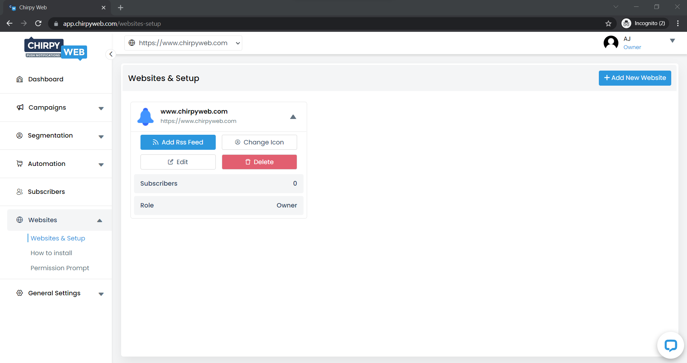
Task: Click the General Settings gear icon
Action: coord(20,293)
